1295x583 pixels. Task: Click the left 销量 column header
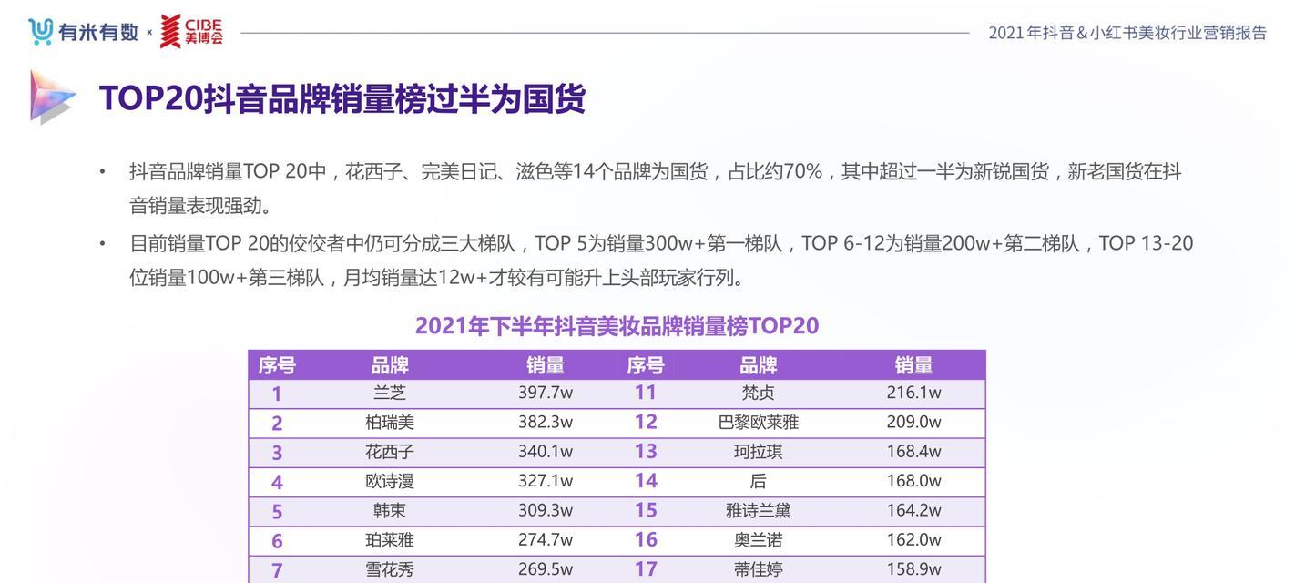pyautogui.click(x=546, y=365)
